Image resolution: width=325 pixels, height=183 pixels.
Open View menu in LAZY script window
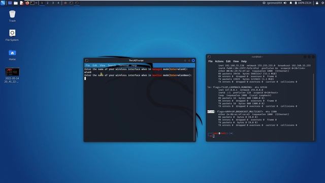tap(103, 66)
